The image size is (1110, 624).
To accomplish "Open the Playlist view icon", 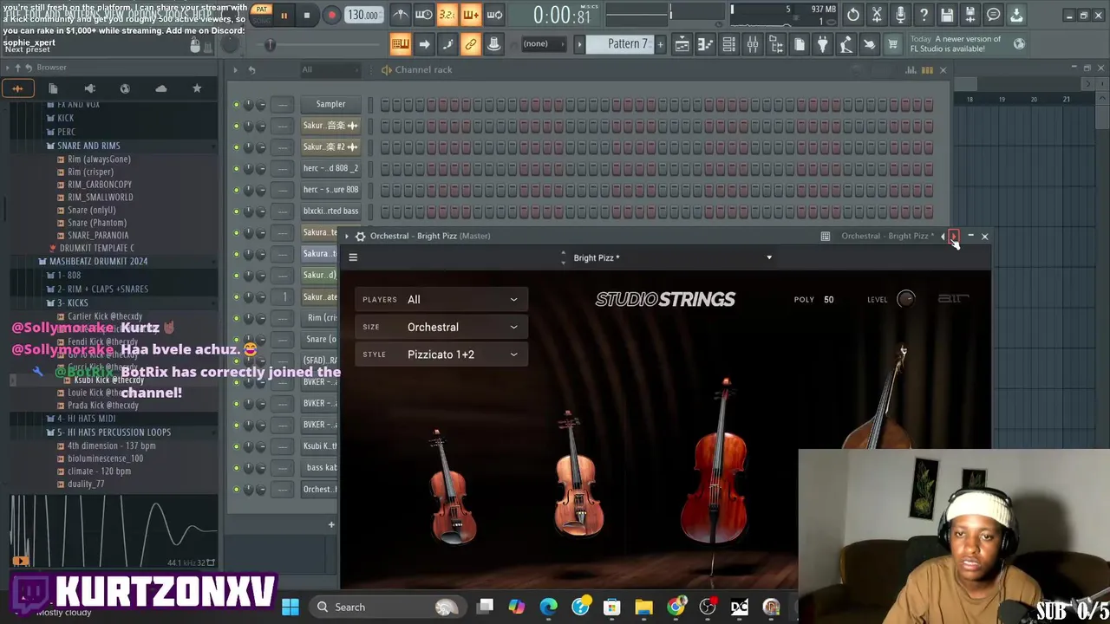I will point(682,44).
